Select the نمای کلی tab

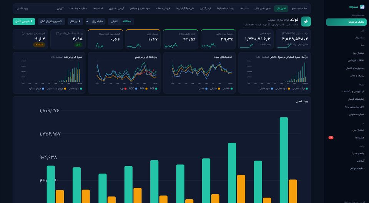tap(281, 8)
